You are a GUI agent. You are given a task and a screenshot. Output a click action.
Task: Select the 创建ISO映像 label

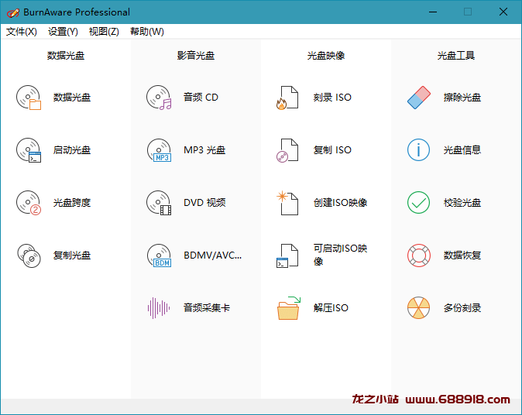click(x=340, y=203)
